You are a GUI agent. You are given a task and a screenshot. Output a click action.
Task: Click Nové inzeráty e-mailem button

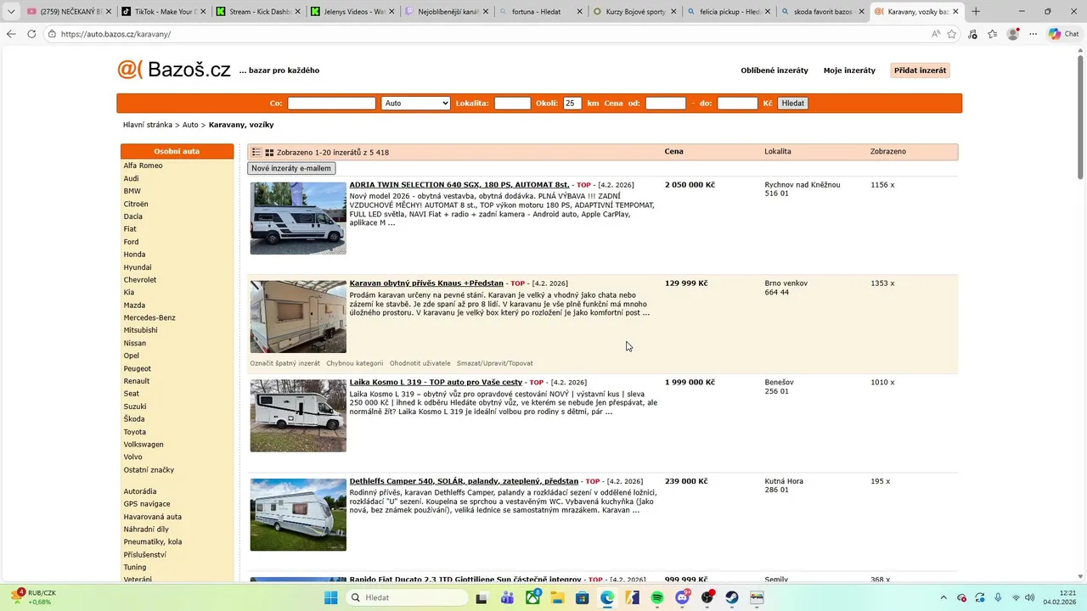(x=291, y=168)
